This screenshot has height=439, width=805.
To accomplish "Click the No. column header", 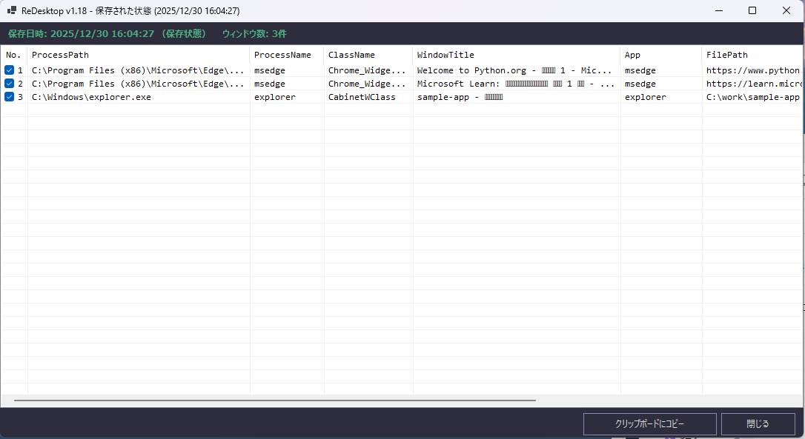I will [14, 55].
